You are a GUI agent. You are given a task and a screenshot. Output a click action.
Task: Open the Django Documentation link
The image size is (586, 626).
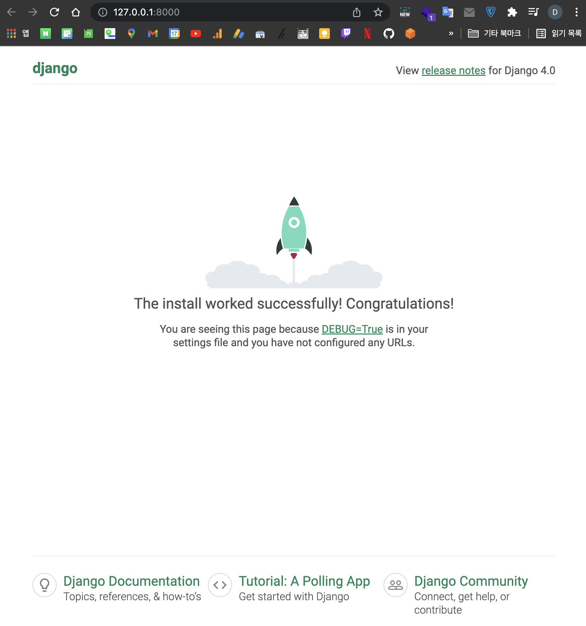(x=131, y=581)
